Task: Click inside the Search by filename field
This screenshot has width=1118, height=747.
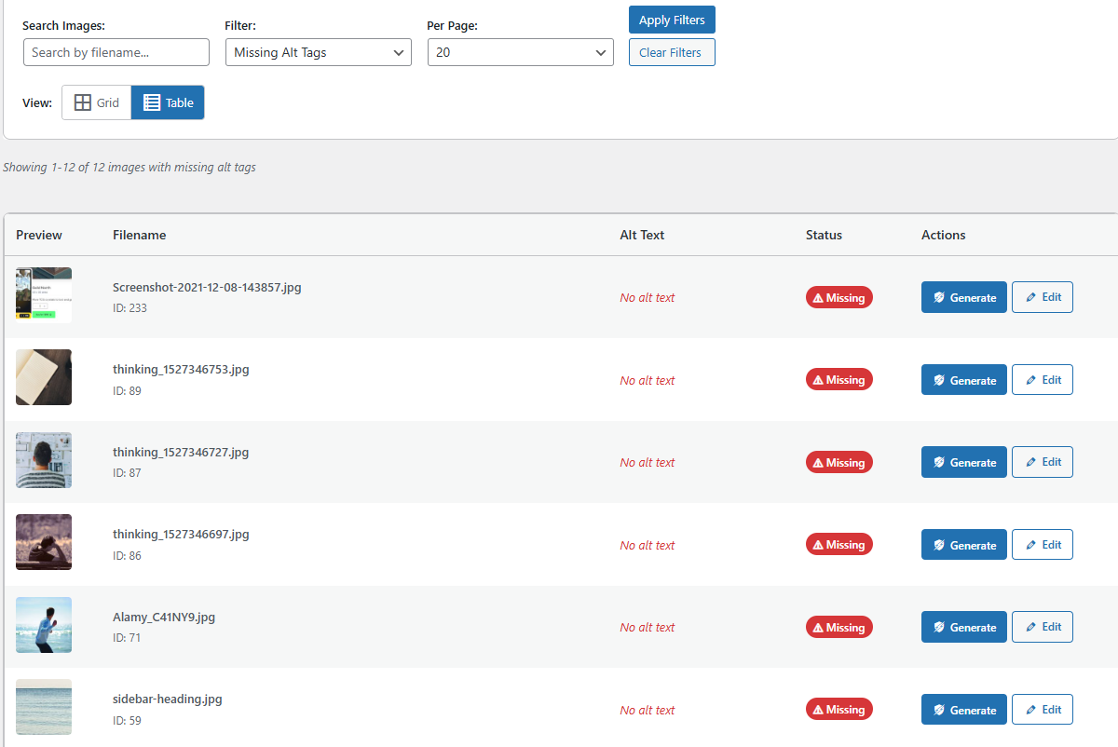Action: [x=116, y=52]
